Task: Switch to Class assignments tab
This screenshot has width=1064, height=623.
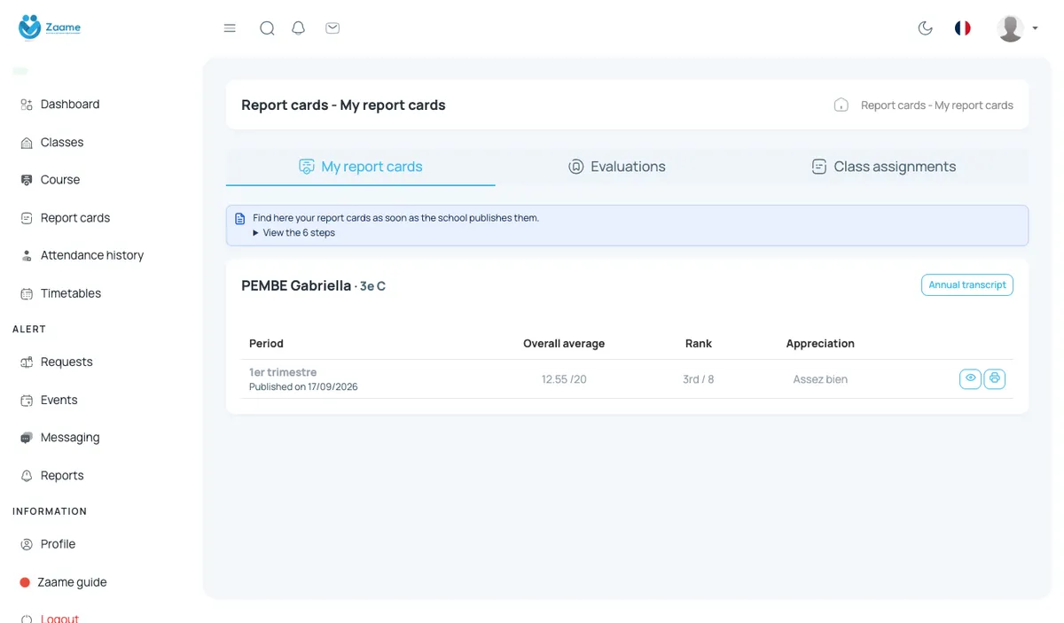Action: (x=884, y=167)
